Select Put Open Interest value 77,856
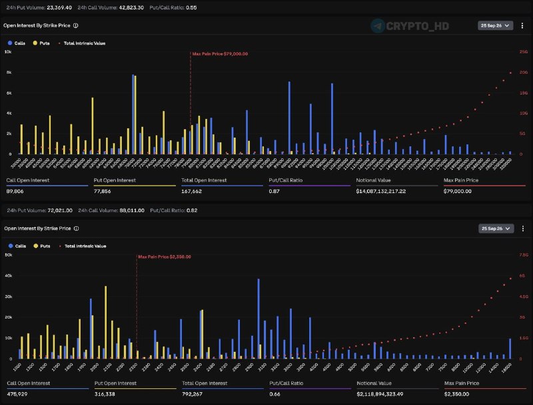Image resolution: width=533 pixels, height=405 pixels. coord(103,191)
